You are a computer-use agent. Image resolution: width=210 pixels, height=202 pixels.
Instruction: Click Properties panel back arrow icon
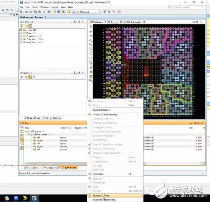[22, 77]
